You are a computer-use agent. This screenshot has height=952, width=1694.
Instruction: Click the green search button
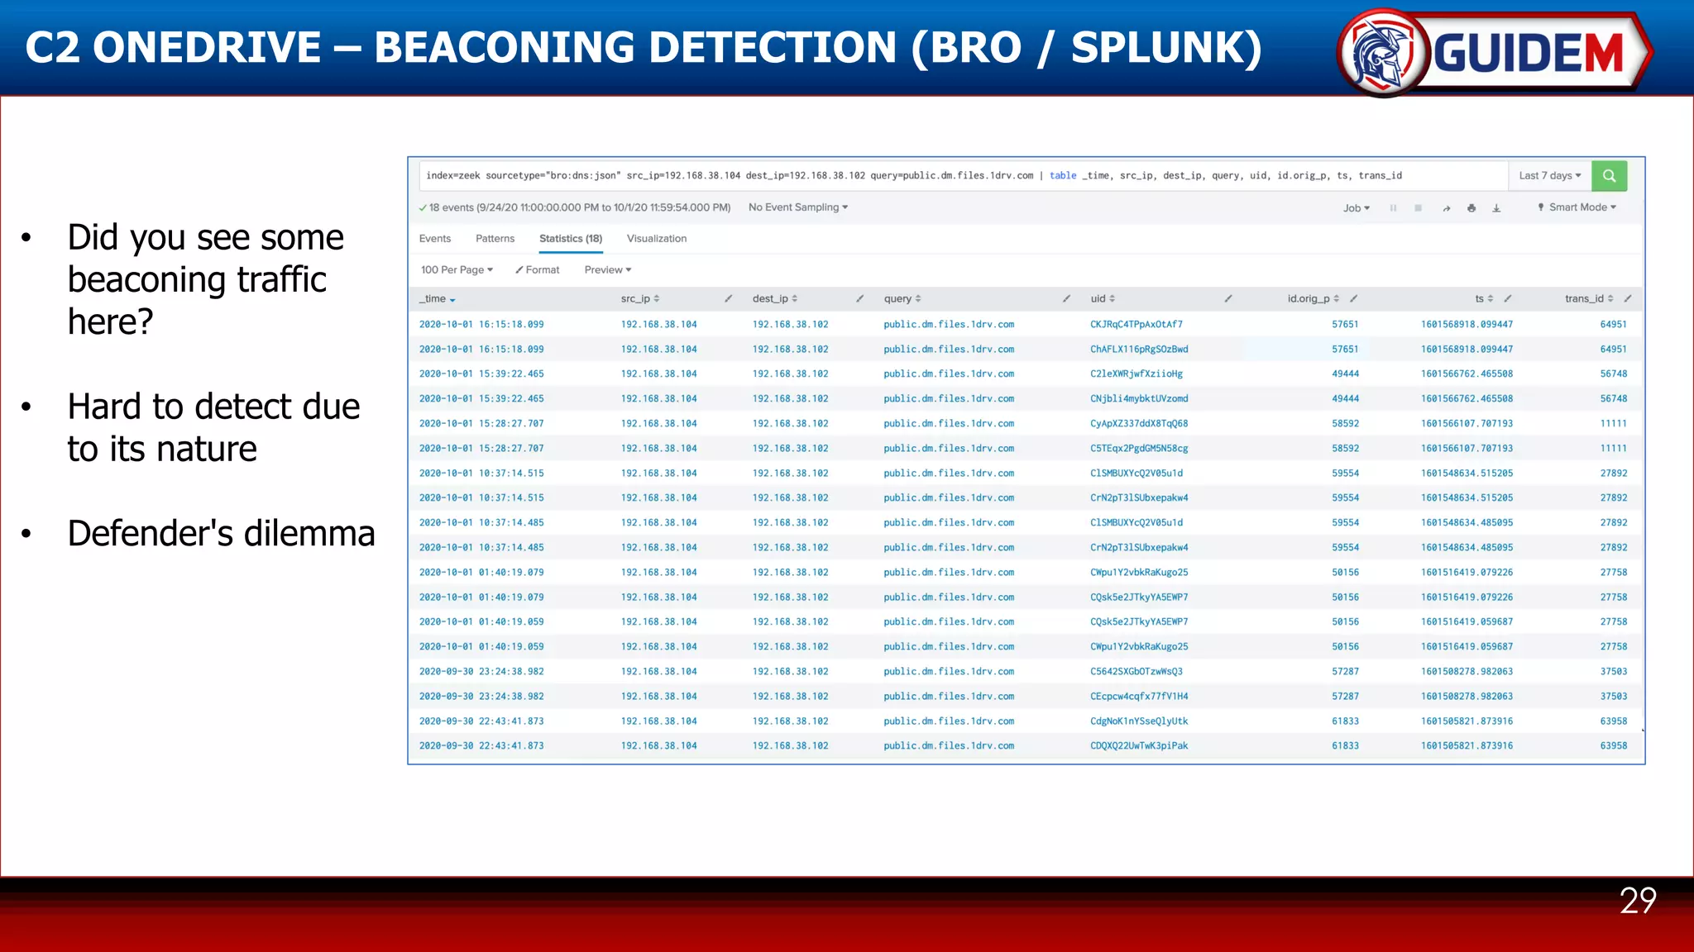[x=1609, y=175]
